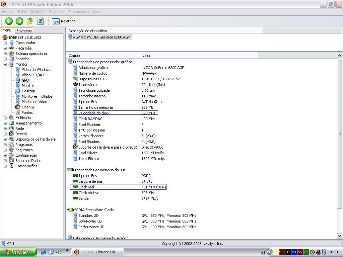Go up one level with folder arrow icon

point(30,21)
